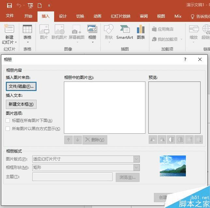Check 所有图片以黑白方式显示(K) option
Image resolution: width=210 pixels, height=208 pixels.
[7, 128]
